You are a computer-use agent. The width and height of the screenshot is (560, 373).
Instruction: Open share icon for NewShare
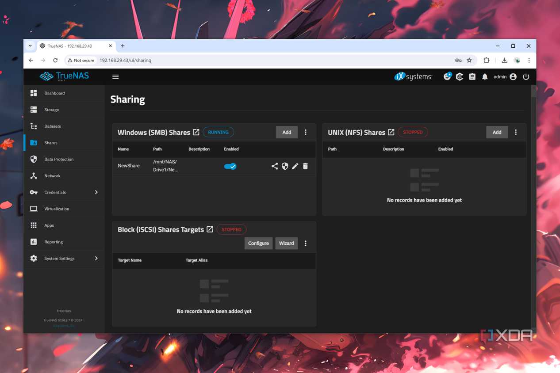click(275, 166)
